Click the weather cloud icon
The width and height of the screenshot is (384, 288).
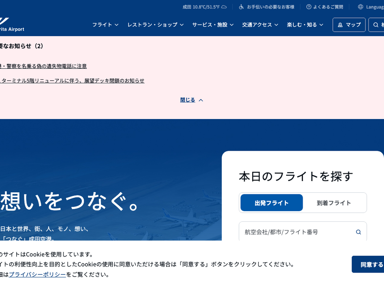tap(224, 7)
